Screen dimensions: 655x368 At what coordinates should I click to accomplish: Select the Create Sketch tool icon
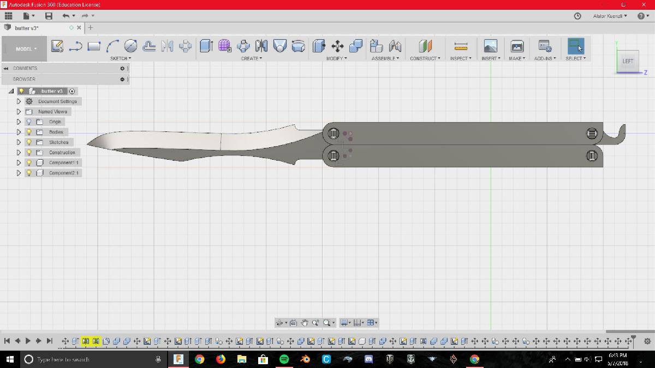coord(57,46)
